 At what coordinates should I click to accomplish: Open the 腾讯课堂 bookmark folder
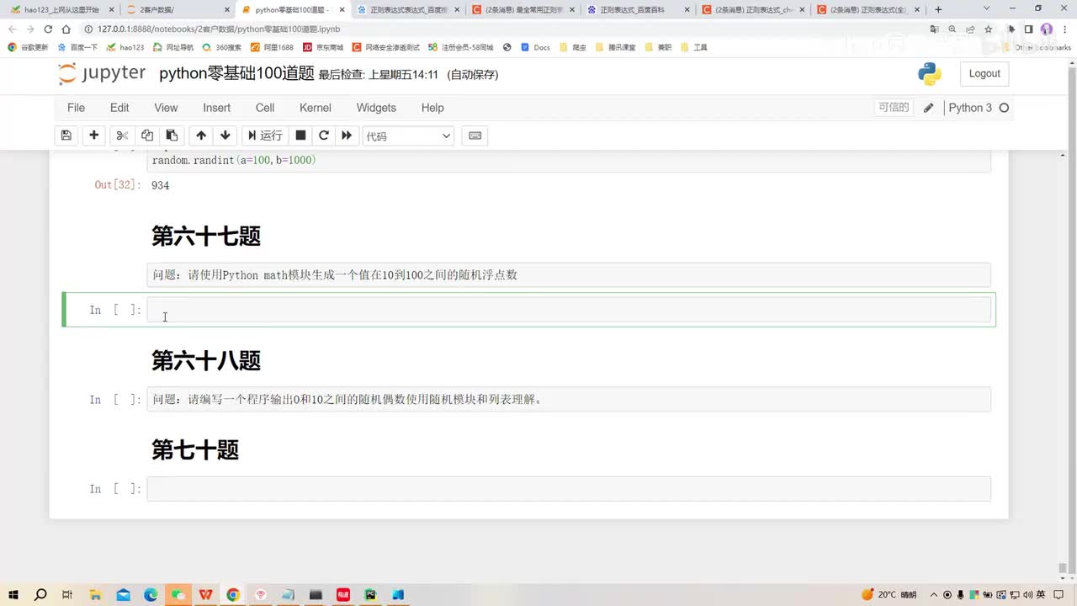click(616, 47)
